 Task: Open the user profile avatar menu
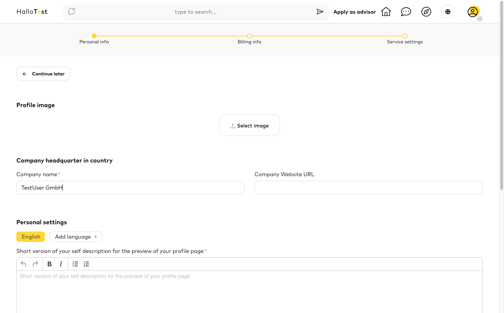coord(473,12)
